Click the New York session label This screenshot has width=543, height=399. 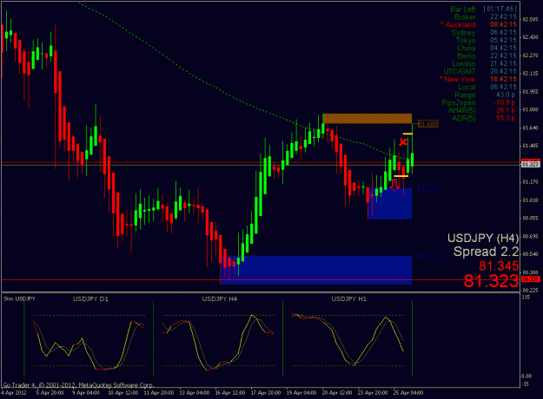(x=457, y=79)
